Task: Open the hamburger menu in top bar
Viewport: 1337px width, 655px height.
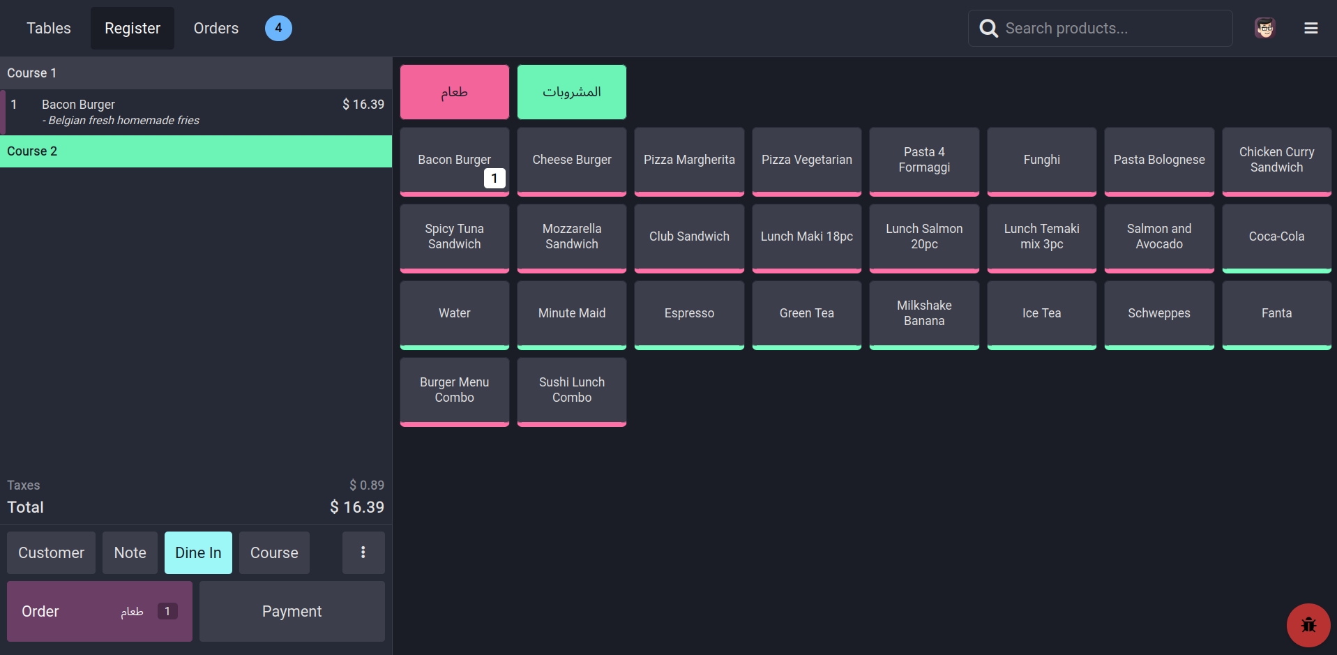Action: click(x=1310, y=29)
